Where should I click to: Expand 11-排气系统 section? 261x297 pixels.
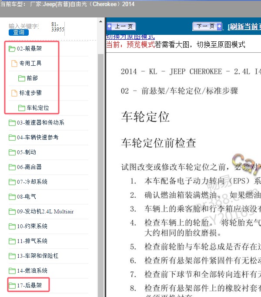(x=32, y=241)
